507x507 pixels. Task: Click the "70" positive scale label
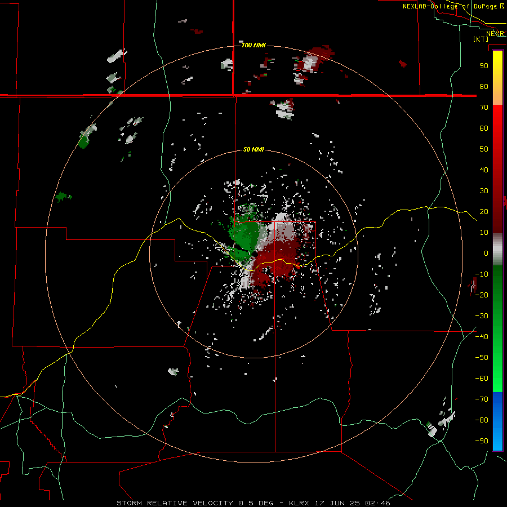pos(484,108)
